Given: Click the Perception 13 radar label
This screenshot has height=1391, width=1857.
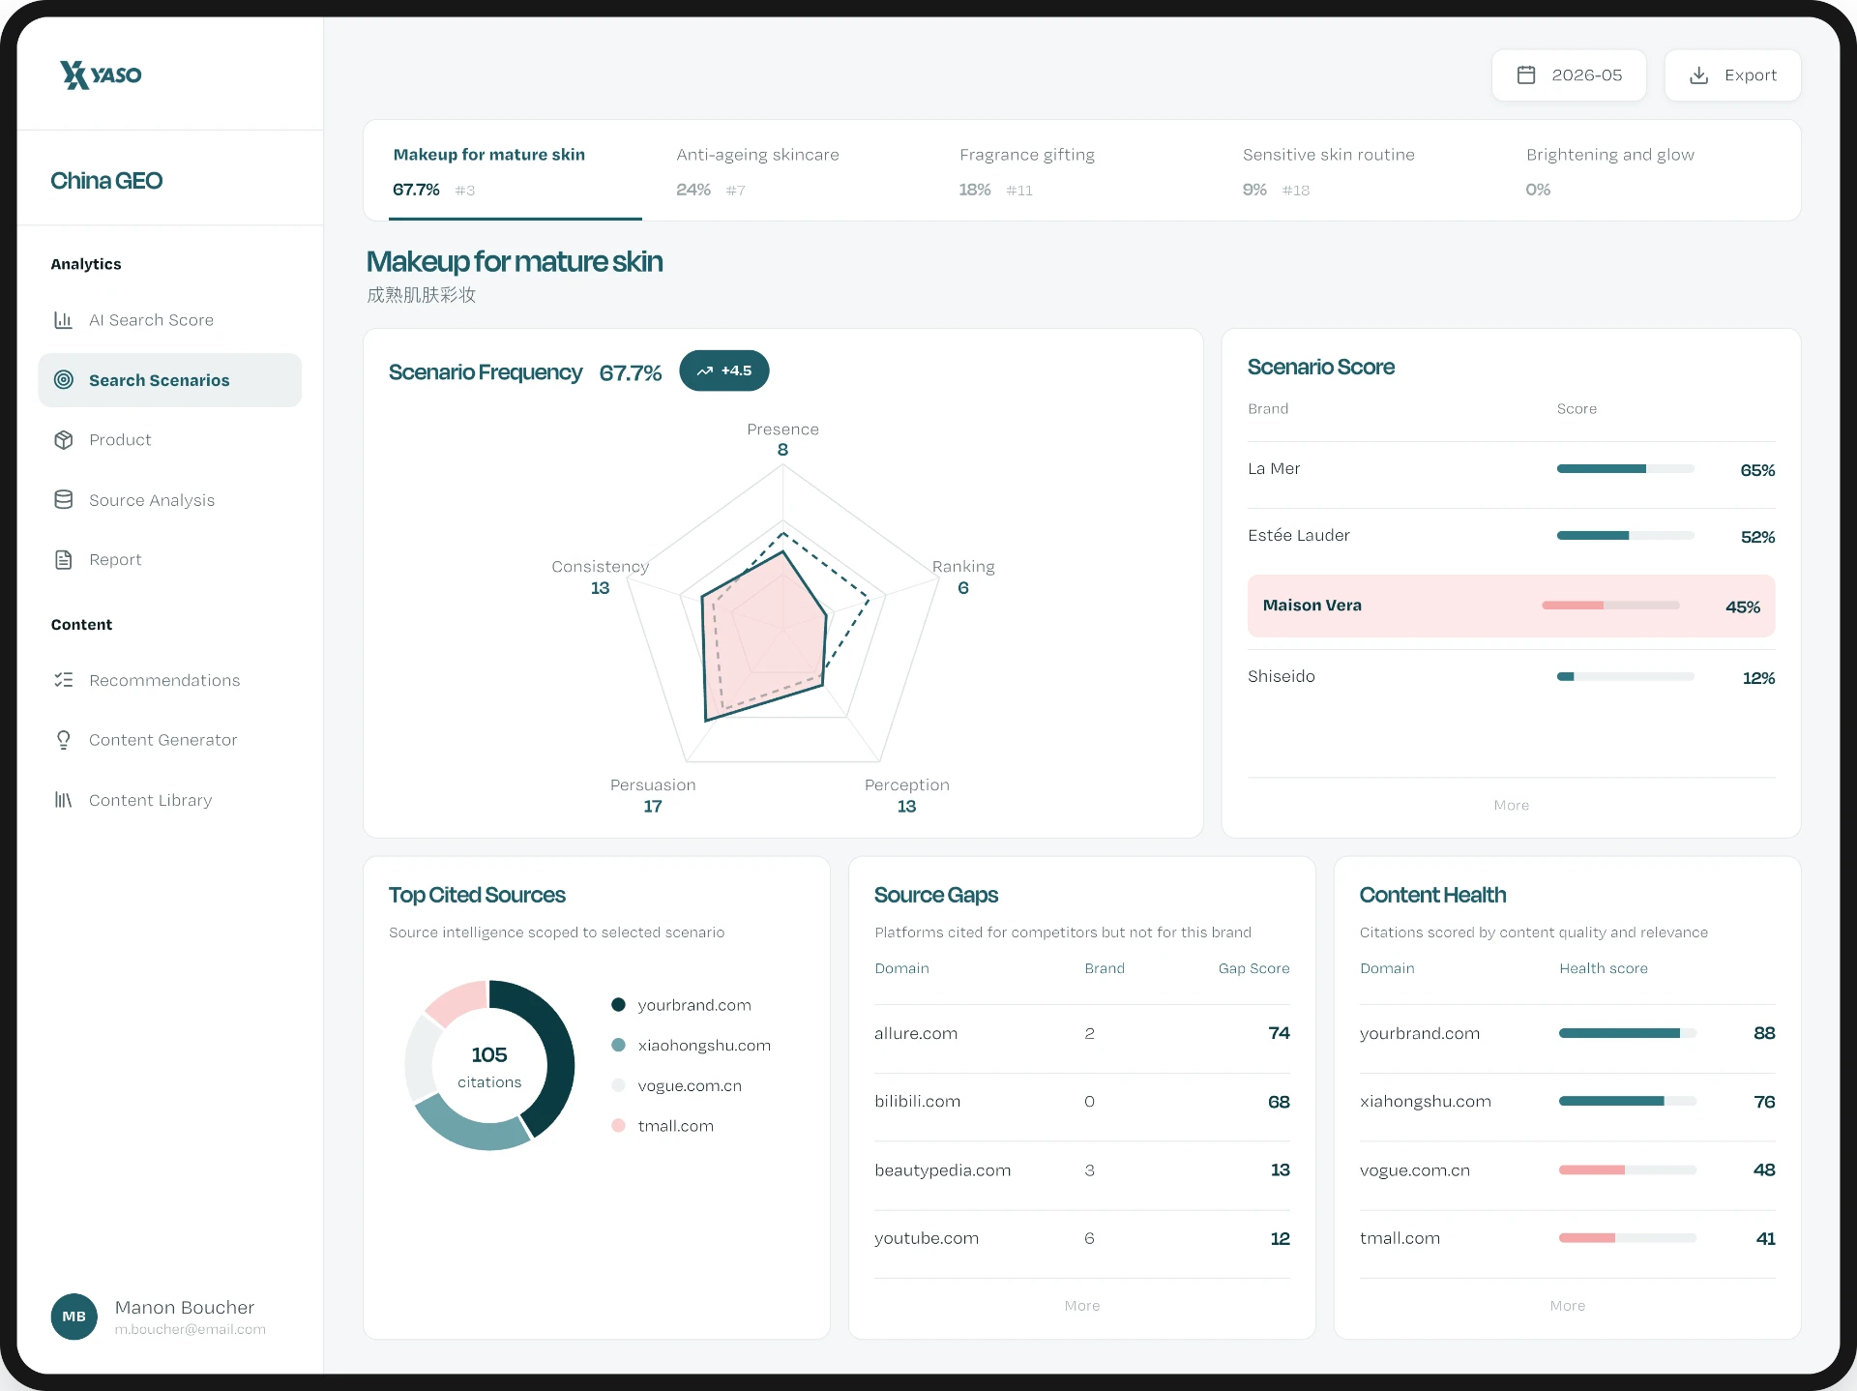Looking at the screenshot, I should coord(906,795).
